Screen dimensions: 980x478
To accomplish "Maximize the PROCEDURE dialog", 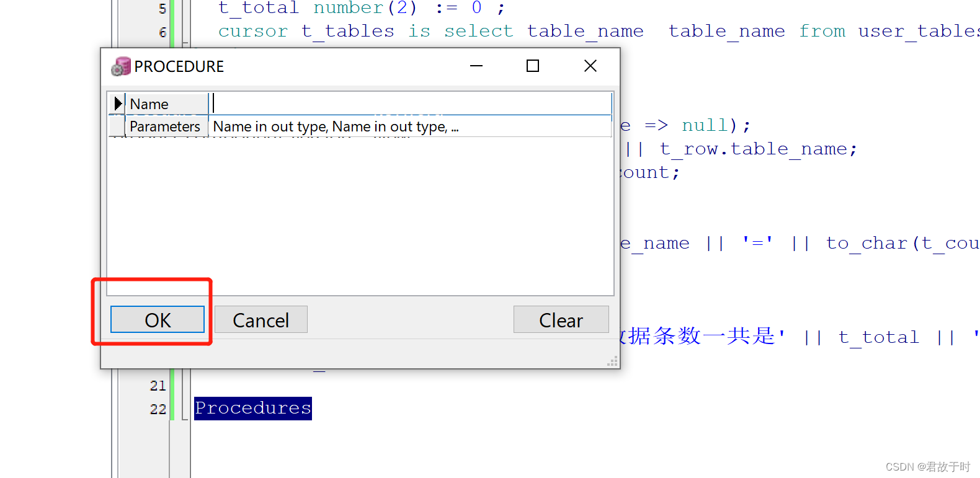I will click(533, 66).
